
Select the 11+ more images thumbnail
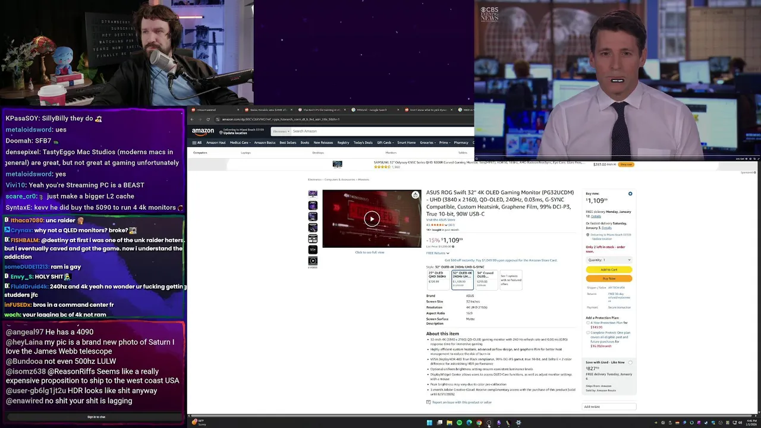pos(313,250)
